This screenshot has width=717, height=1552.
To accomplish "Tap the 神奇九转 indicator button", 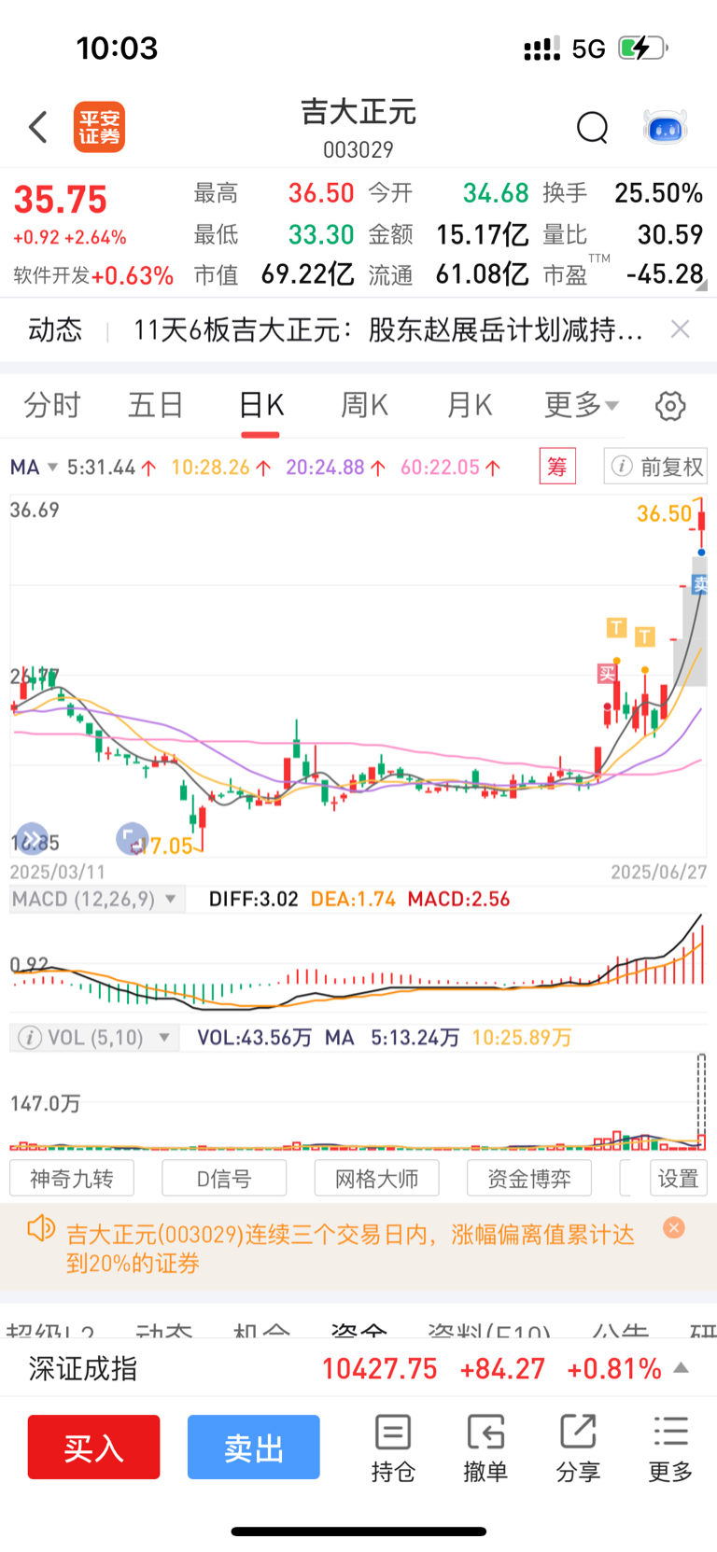I will click(72, 1179).
